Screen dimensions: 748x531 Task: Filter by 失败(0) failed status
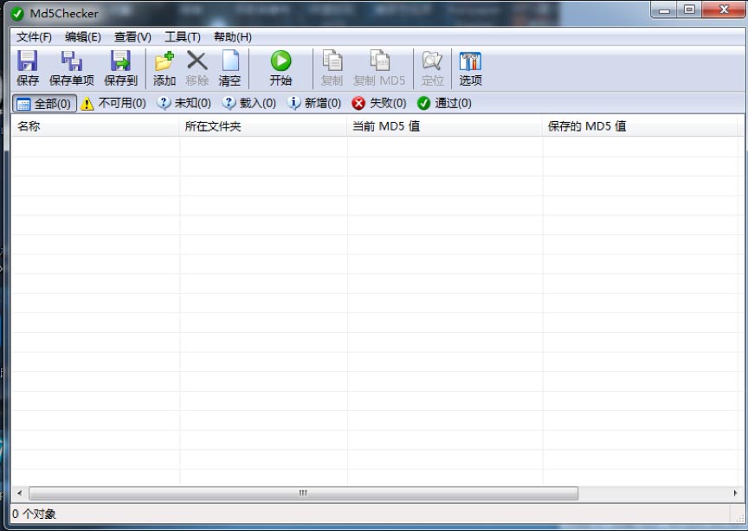pos(379,104)
